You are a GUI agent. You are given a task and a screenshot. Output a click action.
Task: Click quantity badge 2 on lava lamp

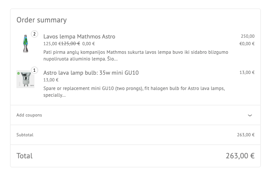(x=34, y=34)
